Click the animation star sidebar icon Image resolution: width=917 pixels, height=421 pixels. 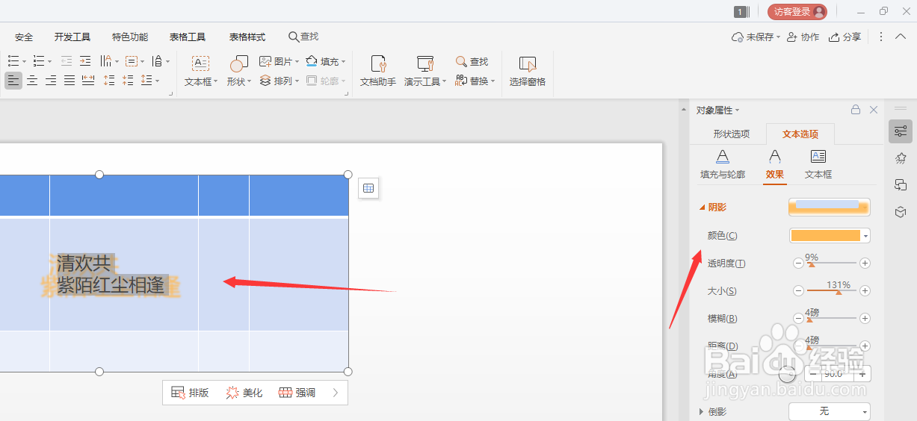click(901, 158)
